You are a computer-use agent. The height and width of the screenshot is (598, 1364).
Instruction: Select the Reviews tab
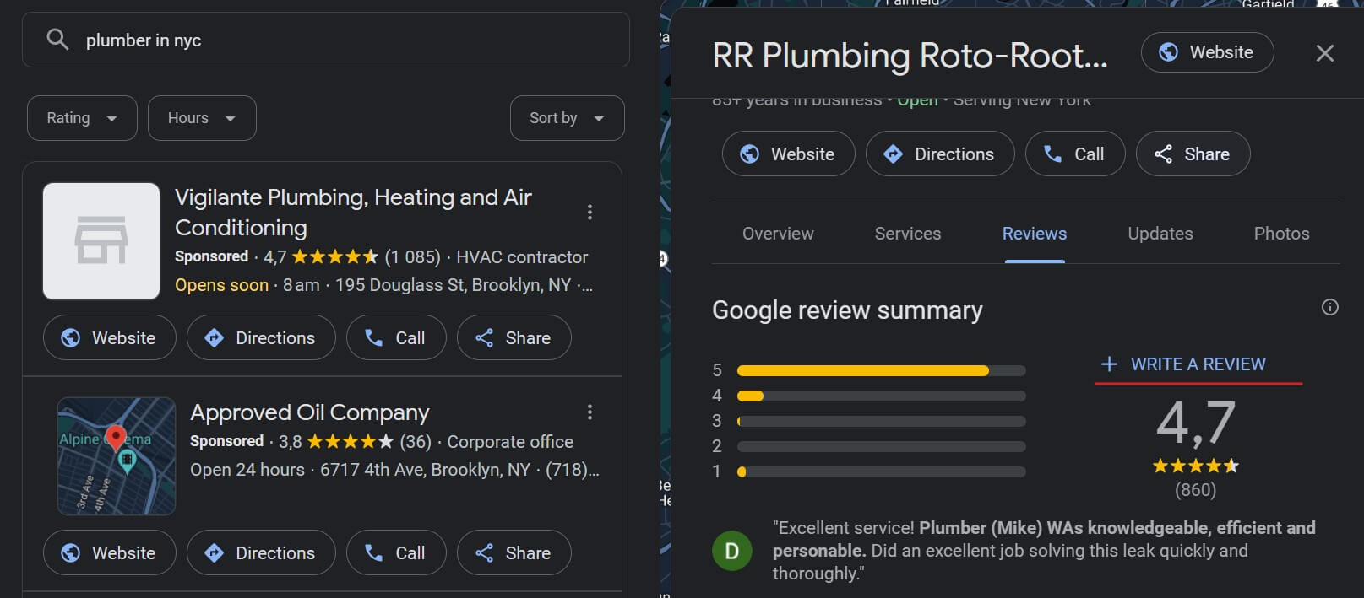(x=1035, y=234)
